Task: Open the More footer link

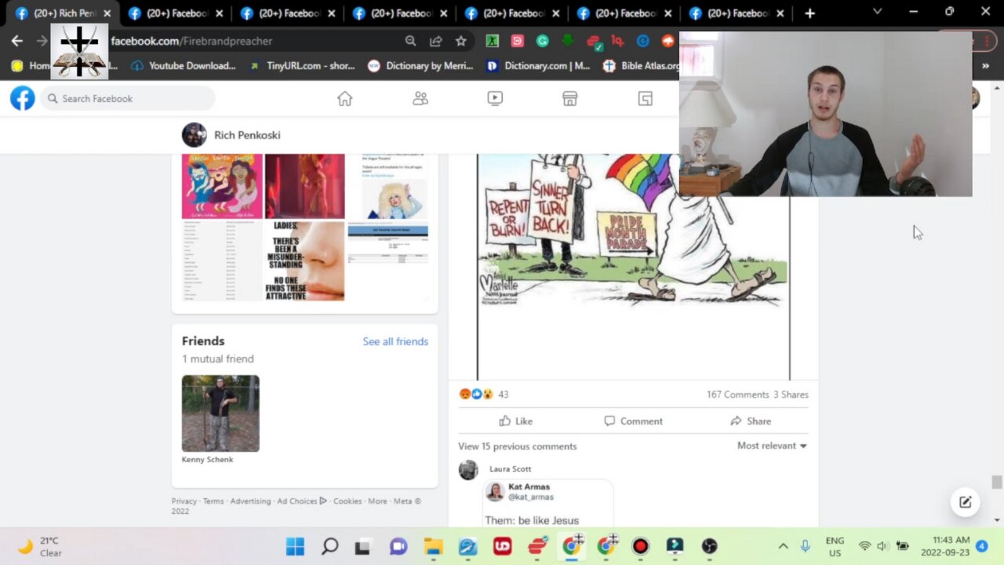Action: tap(377, 501)
